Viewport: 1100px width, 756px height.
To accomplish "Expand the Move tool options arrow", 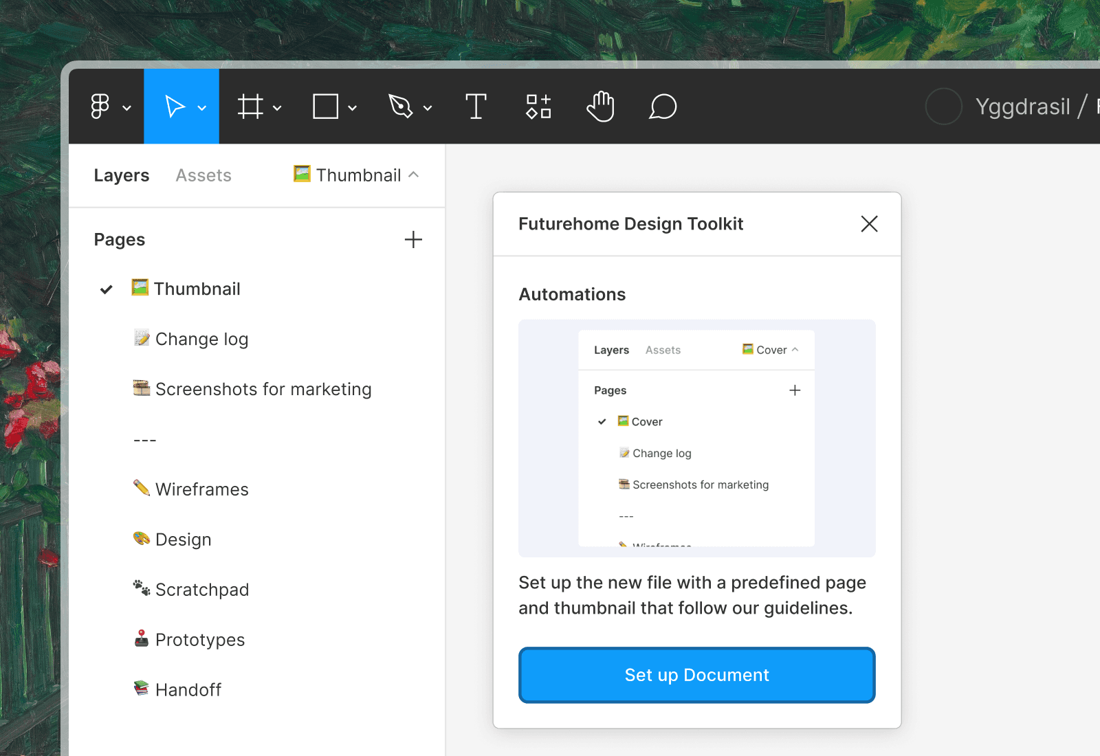I will (x=202, y=108).
